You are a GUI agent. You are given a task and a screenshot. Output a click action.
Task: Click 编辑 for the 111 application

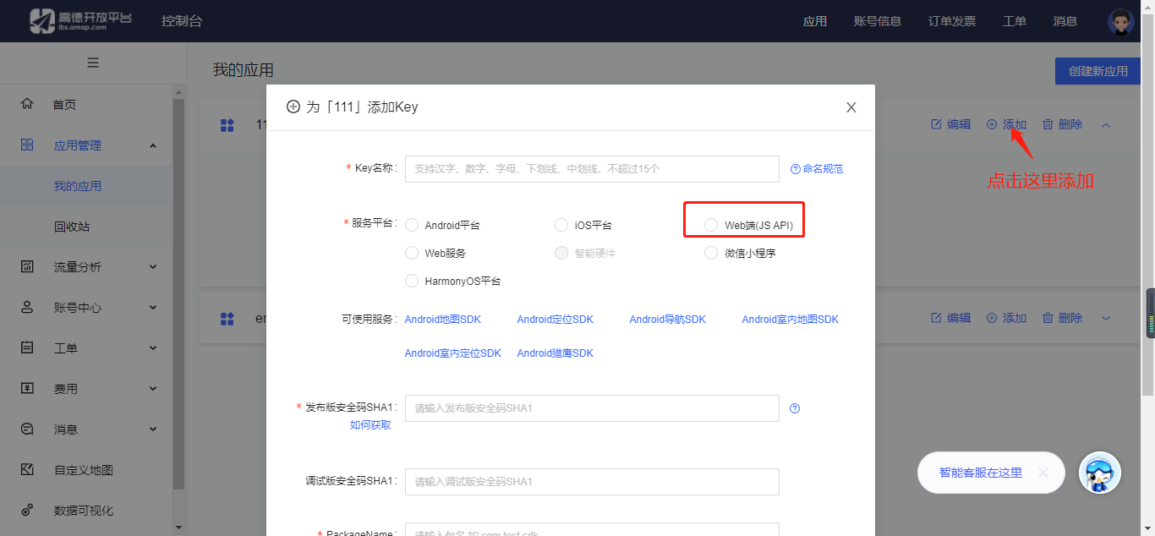point(951,124)
